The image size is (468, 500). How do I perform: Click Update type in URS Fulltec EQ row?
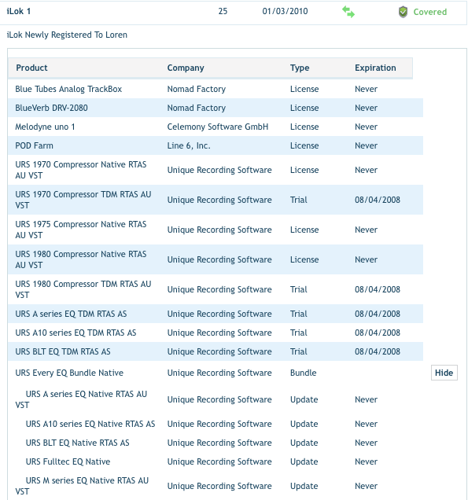tap(304, 461)
